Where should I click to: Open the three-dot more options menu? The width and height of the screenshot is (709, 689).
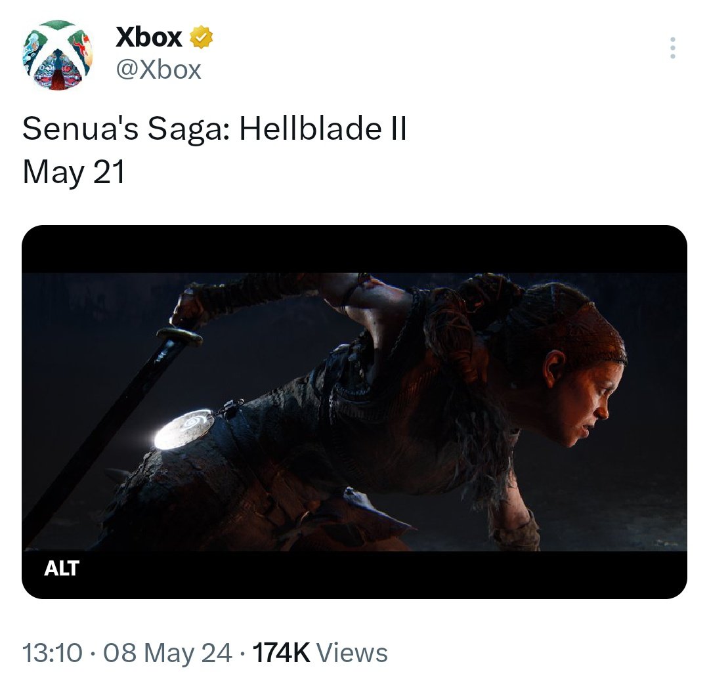[672, 48]
